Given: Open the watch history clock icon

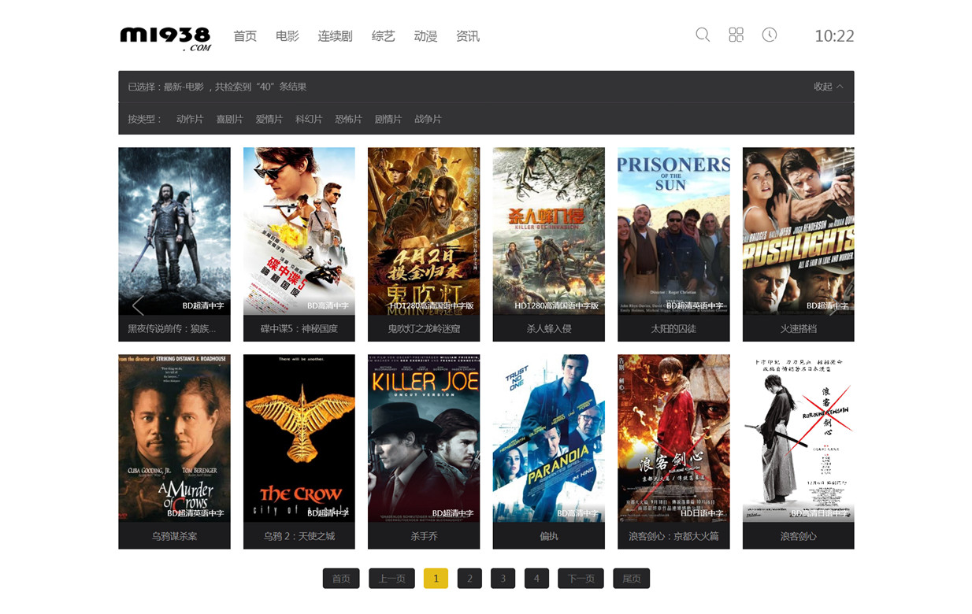Looking at the screenshot, I should tap(770, 35).
